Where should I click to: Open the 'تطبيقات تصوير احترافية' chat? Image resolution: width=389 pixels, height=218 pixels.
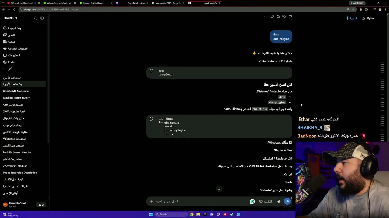(x=24, y=186)
